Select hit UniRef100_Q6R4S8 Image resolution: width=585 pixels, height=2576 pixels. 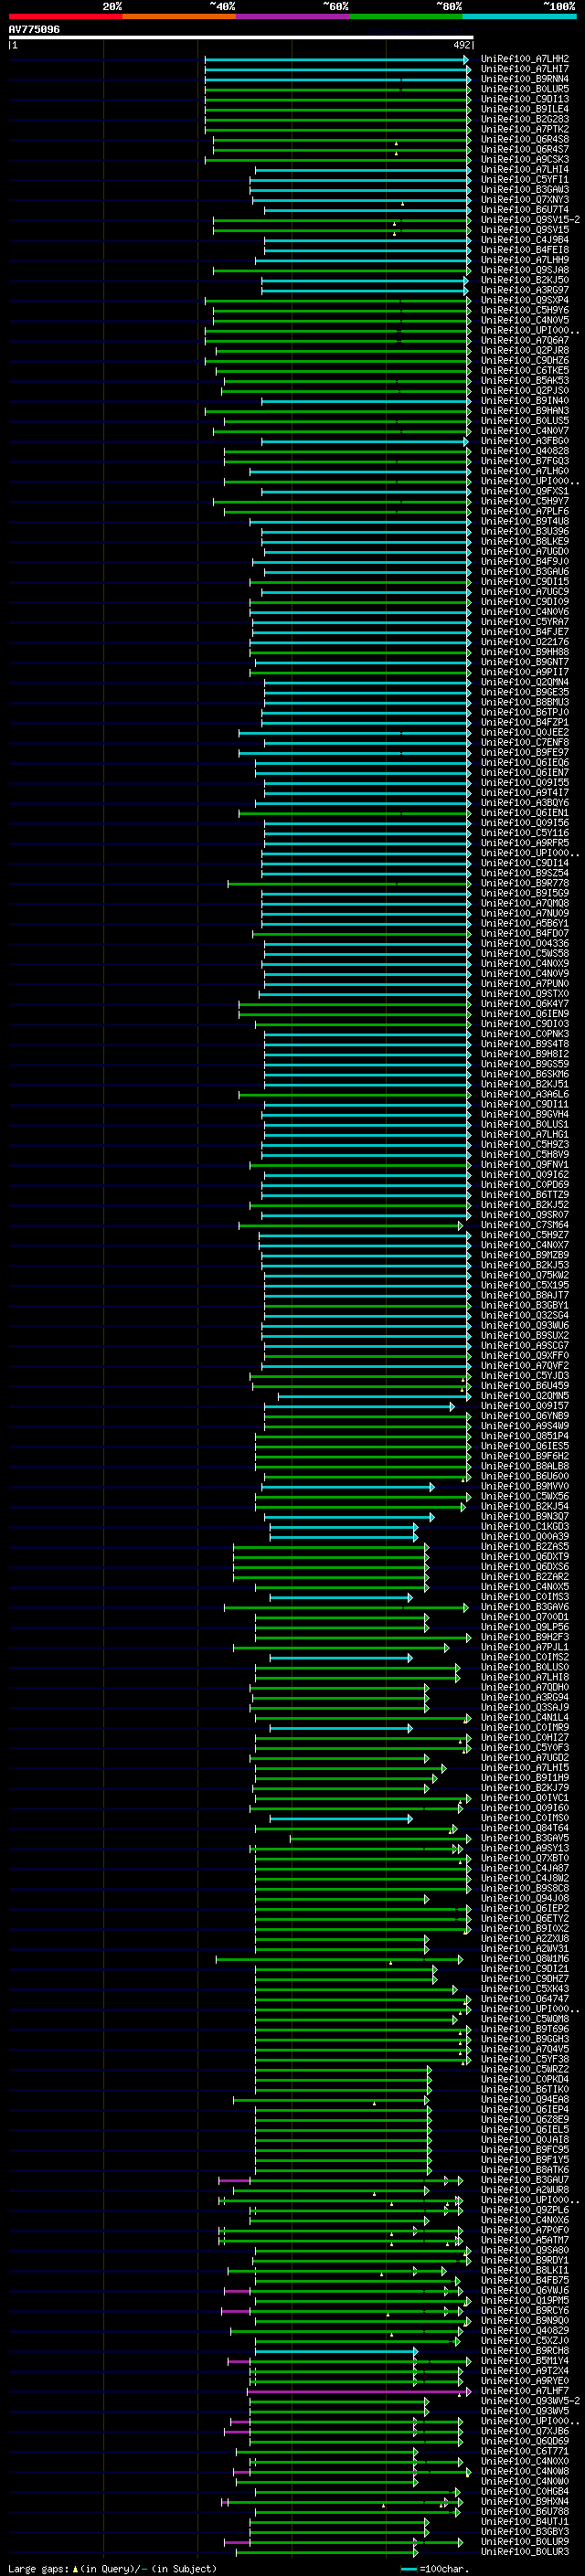tap(525, 140)
